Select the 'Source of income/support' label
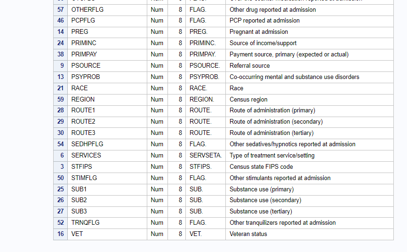Image resolution: width=407 pixels, height=252 pixels. click(x=263, y=43)
